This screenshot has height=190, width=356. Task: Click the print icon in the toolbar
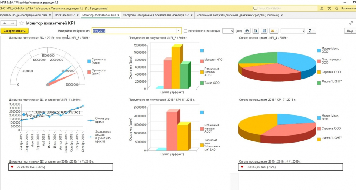pyautogui.click(x=247, y=31)
